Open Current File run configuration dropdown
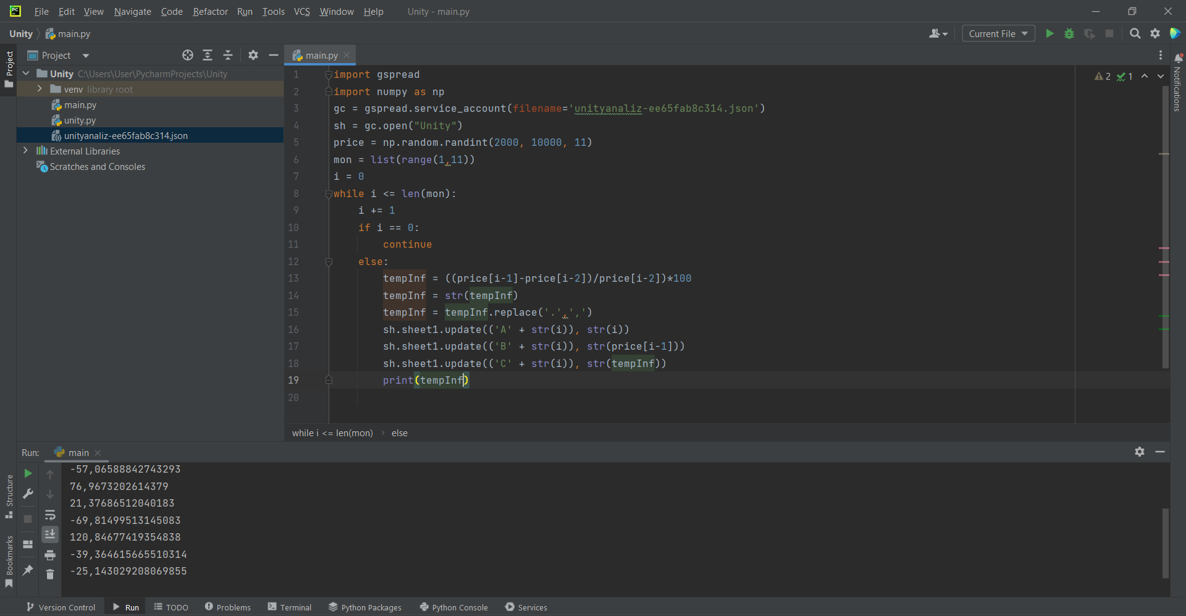Screen dimensions: 1186x616 click(x=998, y=33)
